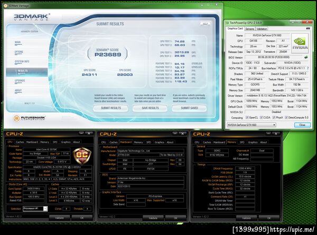
Task: Toggle the DirectCompute 5.0 checkbox
Action: point(286,117)
